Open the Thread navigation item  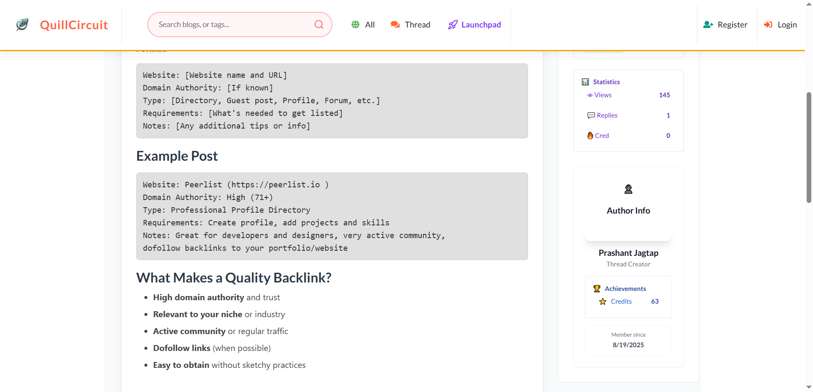[x=410, y=25]
